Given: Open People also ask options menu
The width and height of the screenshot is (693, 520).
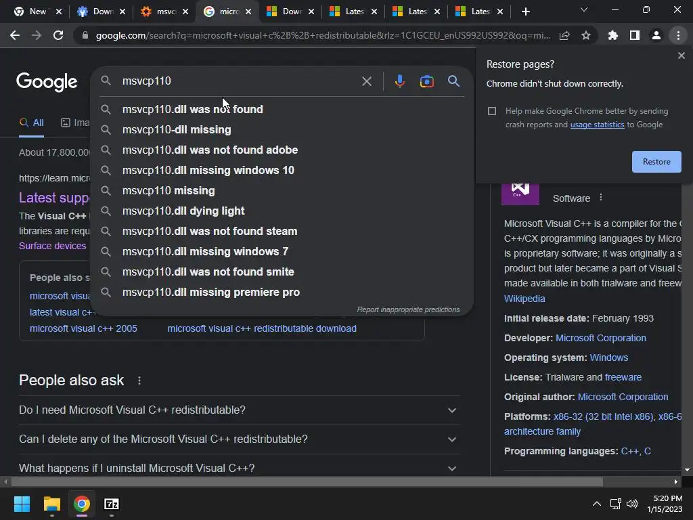Looking at the screenshot, I should pyautogui.click(x=139, y=381).
